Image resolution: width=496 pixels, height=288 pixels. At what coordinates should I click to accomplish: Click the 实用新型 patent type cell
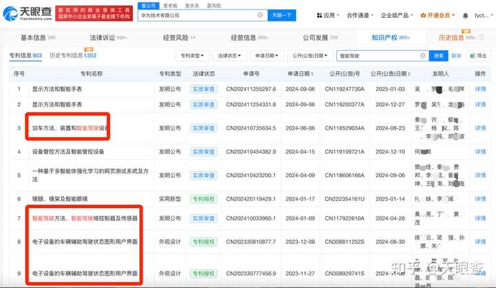click(170, 198)
